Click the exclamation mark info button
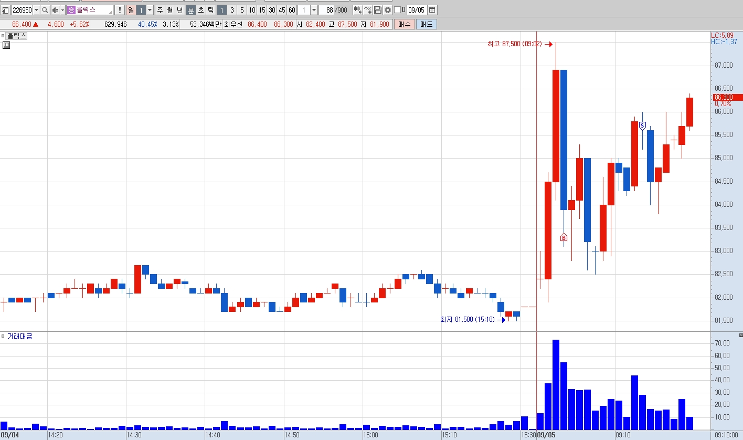This screenshot has height=440, width=743. click(119, 10)
